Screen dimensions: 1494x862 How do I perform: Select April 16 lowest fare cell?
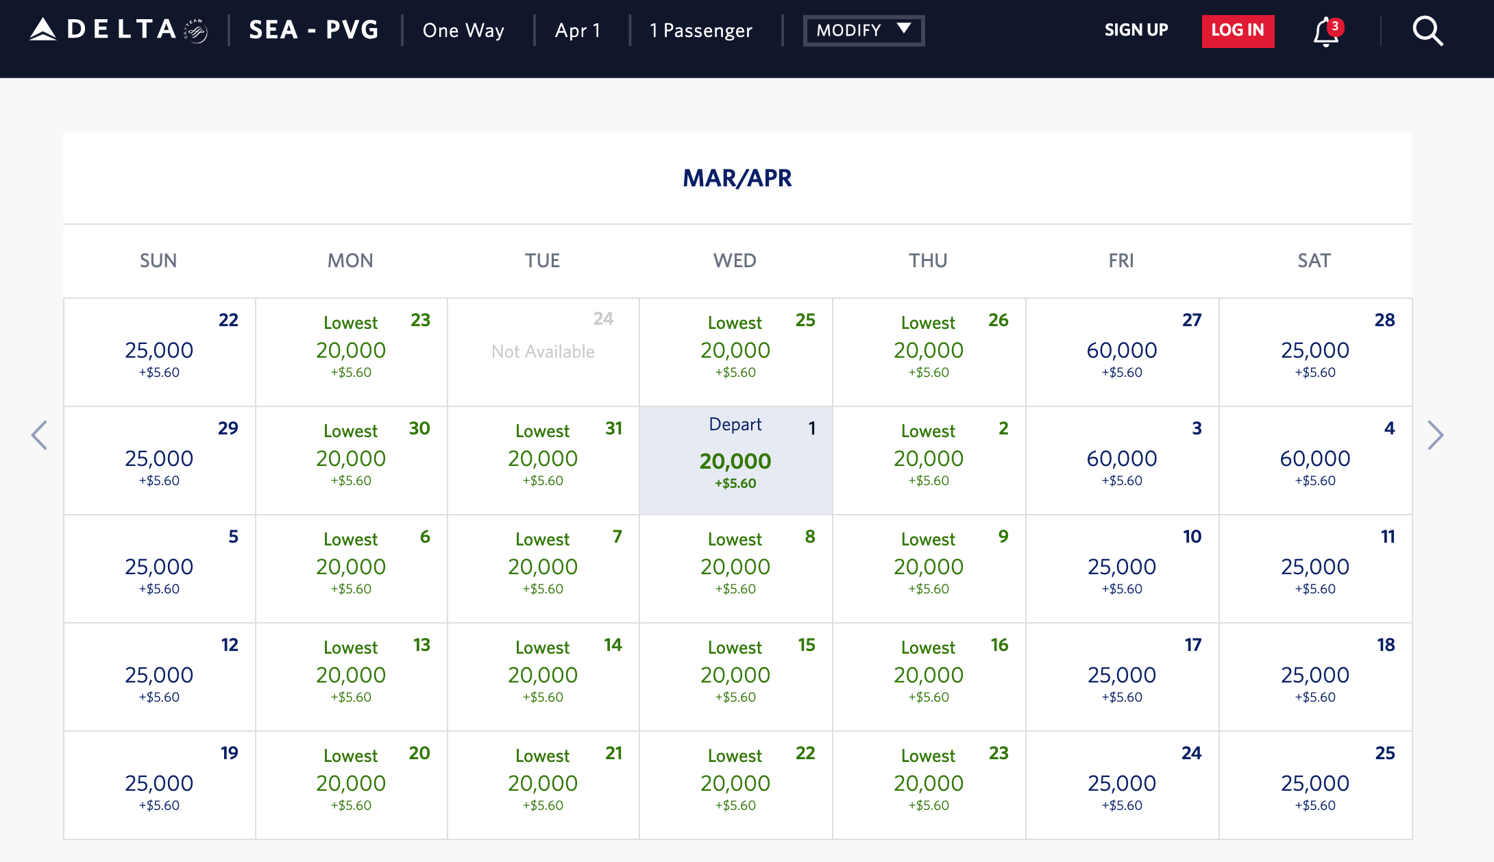coord(928,676)
